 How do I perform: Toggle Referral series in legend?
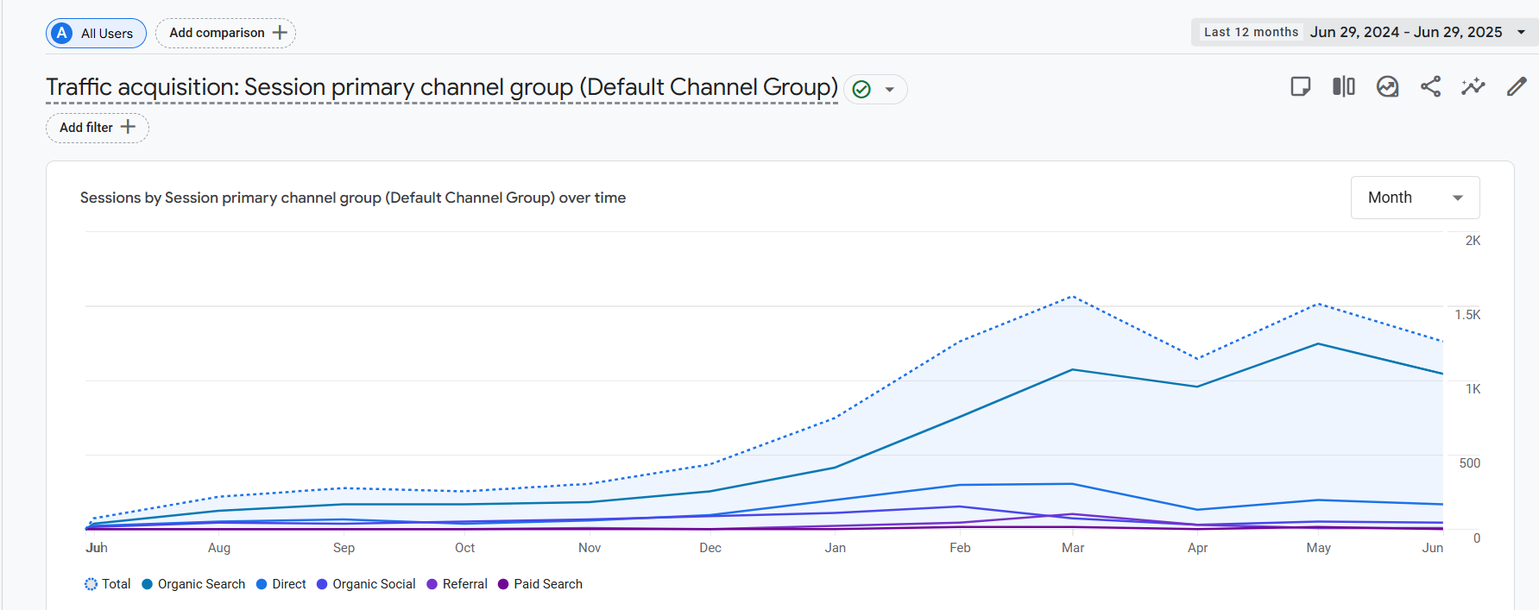point(457,584)
